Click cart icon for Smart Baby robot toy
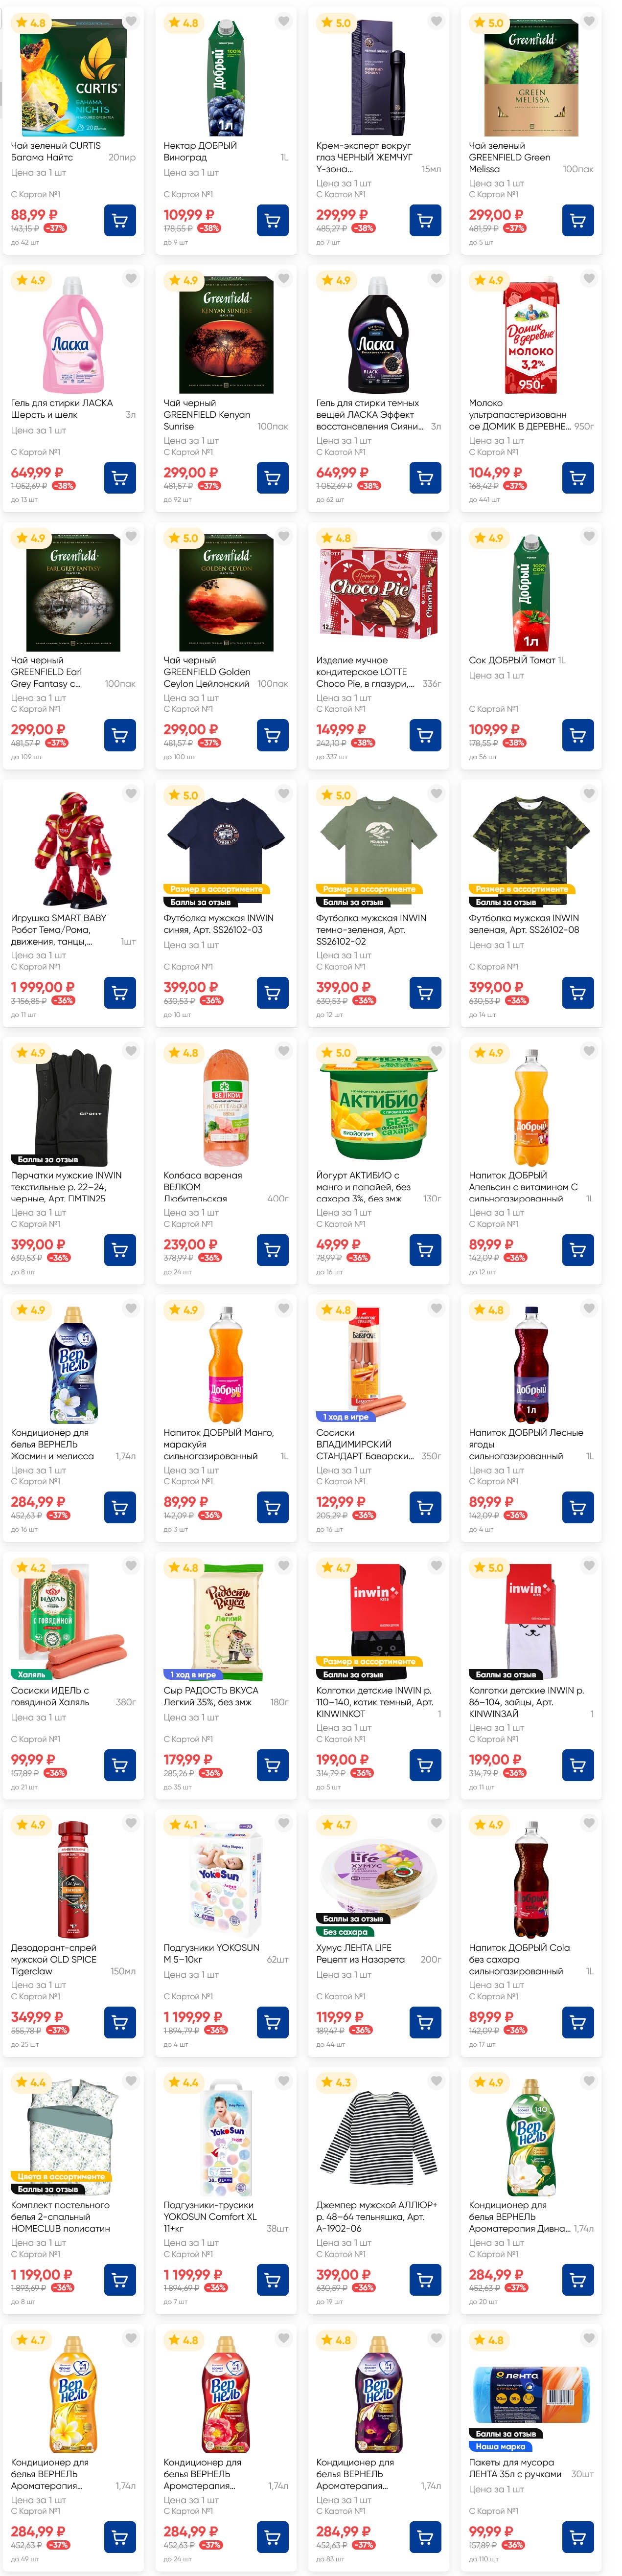Screen dimensions: 622x2576 (x=120, y=993)
